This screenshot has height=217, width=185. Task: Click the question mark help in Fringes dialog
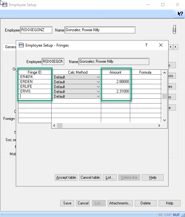coord(146,45)
